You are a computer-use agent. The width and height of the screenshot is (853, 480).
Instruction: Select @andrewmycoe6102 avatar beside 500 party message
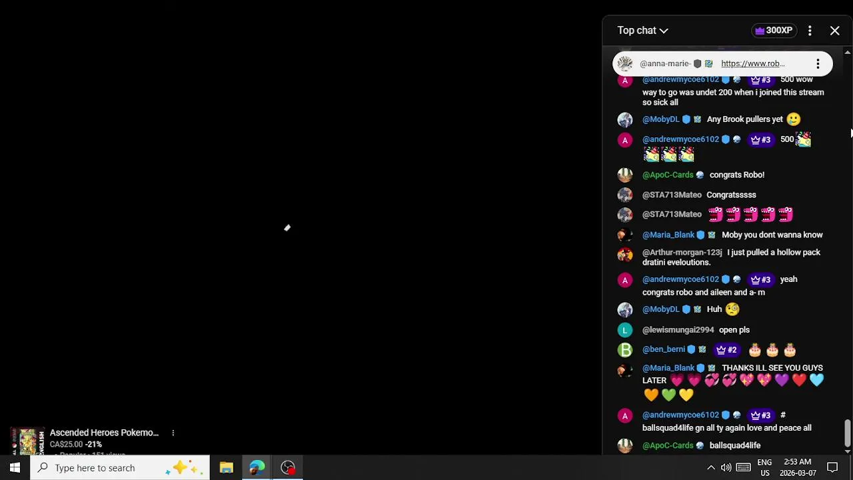click(624, 140)
